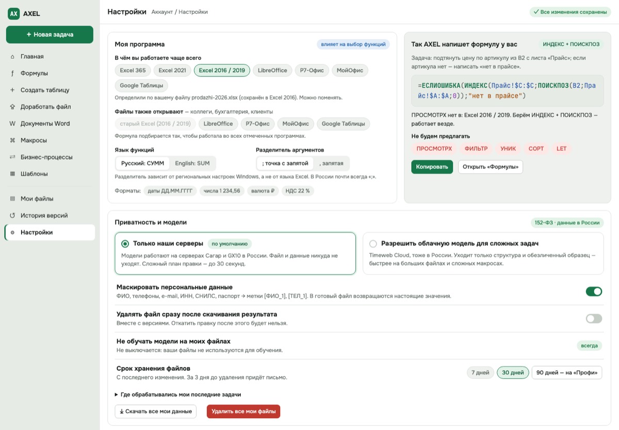Click the command icon beside Макросы
This screenshot has height=430, width=619.
pyautogui.click(x=12, y=140)
